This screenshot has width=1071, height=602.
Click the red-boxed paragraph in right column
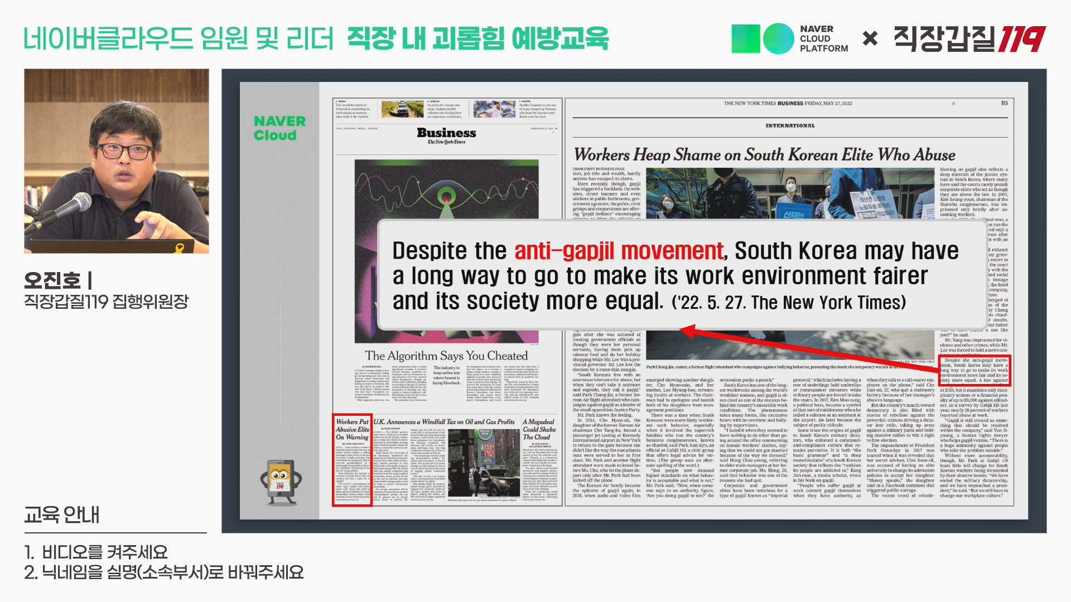pyautogui.click(x=974, y=371)
